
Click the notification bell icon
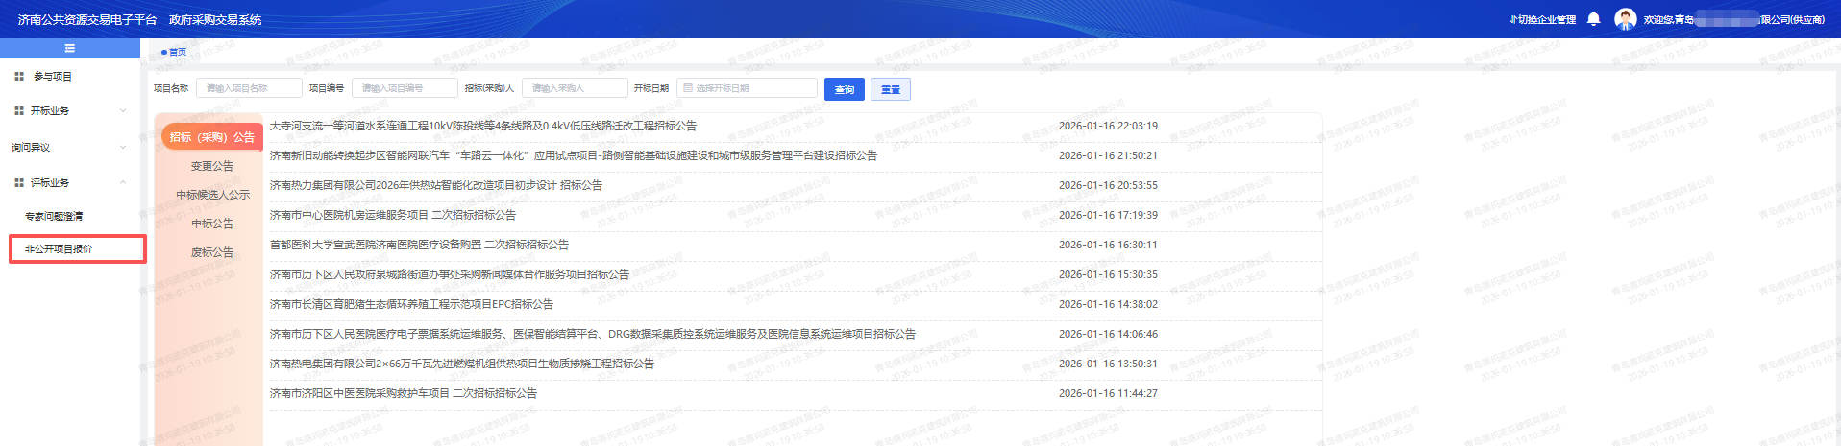point(1593,19)
